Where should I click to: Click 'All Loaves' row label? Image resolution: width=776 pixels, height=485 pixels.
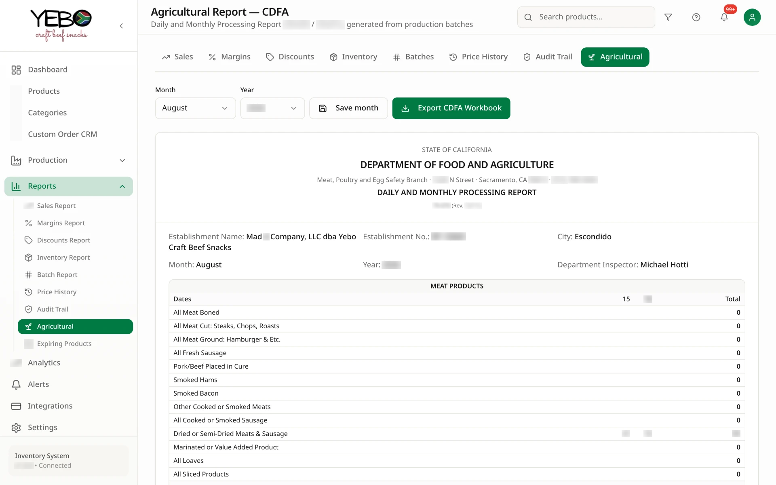(x=188, y=461)
